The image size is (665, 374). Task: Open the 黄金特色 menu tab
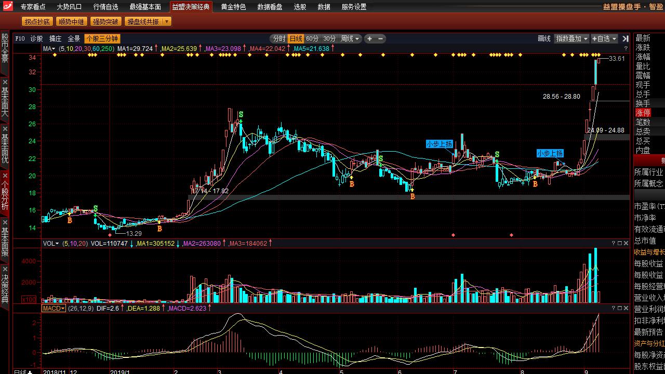click(x=233, y=7)
